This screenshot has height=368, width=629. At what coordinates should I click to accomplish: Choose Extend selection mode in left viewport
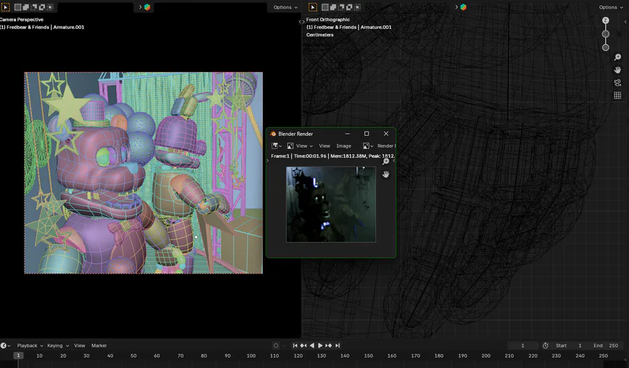point(26,7)
